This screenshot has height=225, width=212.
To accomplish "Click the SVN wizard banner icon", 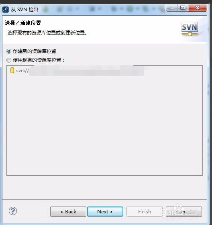I will click(x=190, y=29).
